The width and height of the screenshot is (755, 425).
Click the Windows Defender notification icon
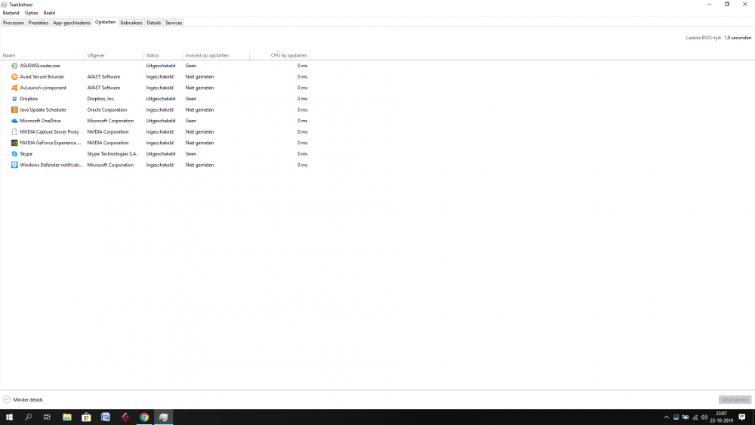pyautogui.click(x=14, y=165)
